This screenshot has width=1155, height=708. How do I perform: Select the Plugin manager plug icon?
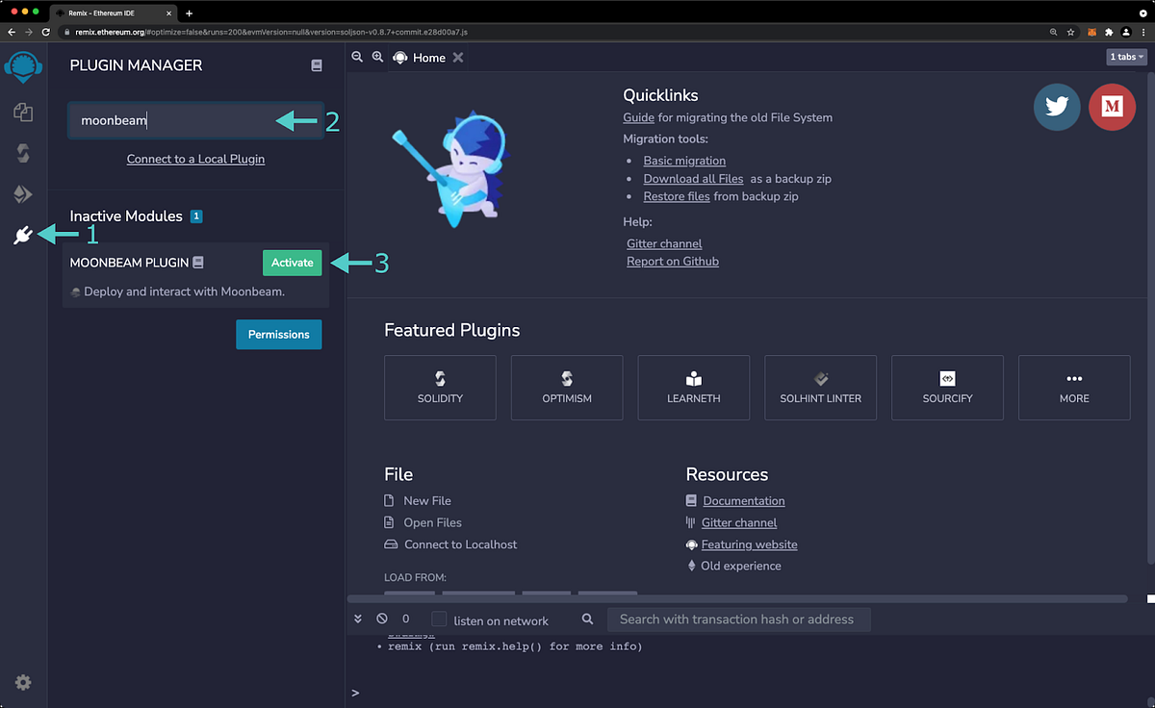point(23,234)
